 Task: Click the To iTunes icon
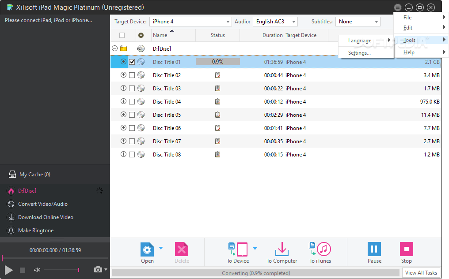pos(320,249)
